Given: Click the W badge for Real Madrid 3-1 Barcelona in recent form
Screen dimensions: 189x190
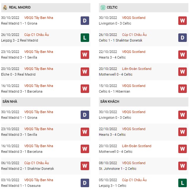Looking at the screenshot, I should (85, 89).
